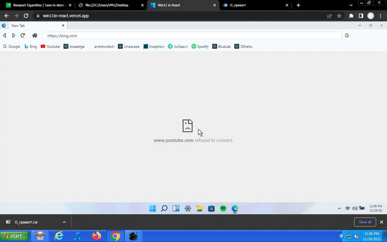Viewport: 387px width, 242px height.
Task: Select the Win11 in React tab
Action: click(183, 5)
